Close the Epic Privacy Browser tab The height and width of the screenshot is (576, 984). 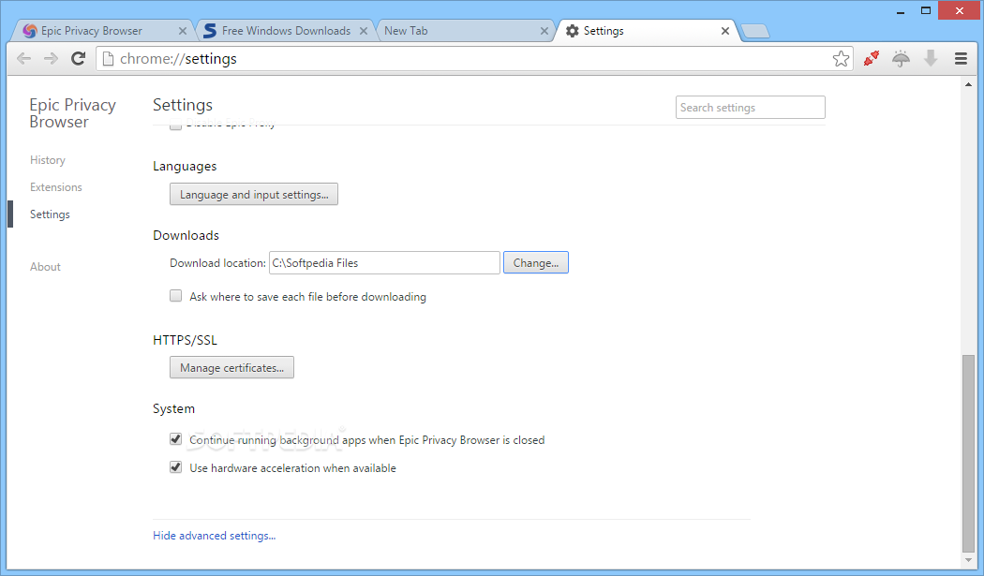click(183, 31)
